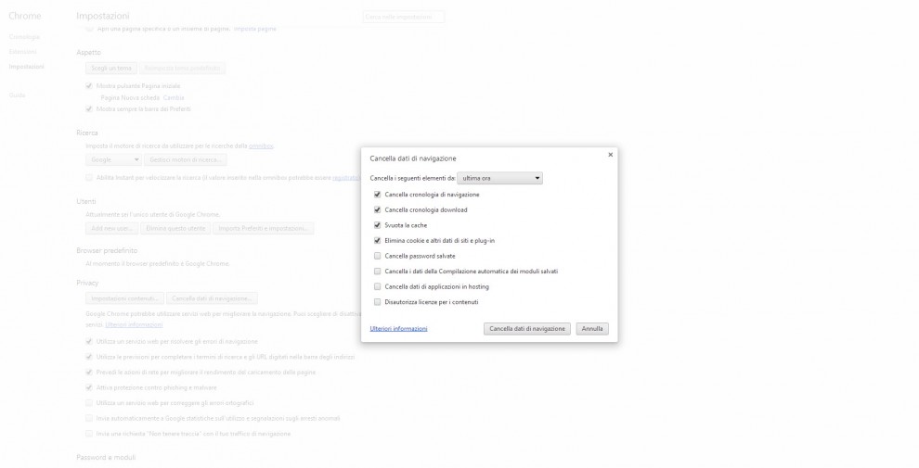Open the omnibox link in Ricerca section
The width and height of the screenshot is (919, 468).
tap(261, 146)
